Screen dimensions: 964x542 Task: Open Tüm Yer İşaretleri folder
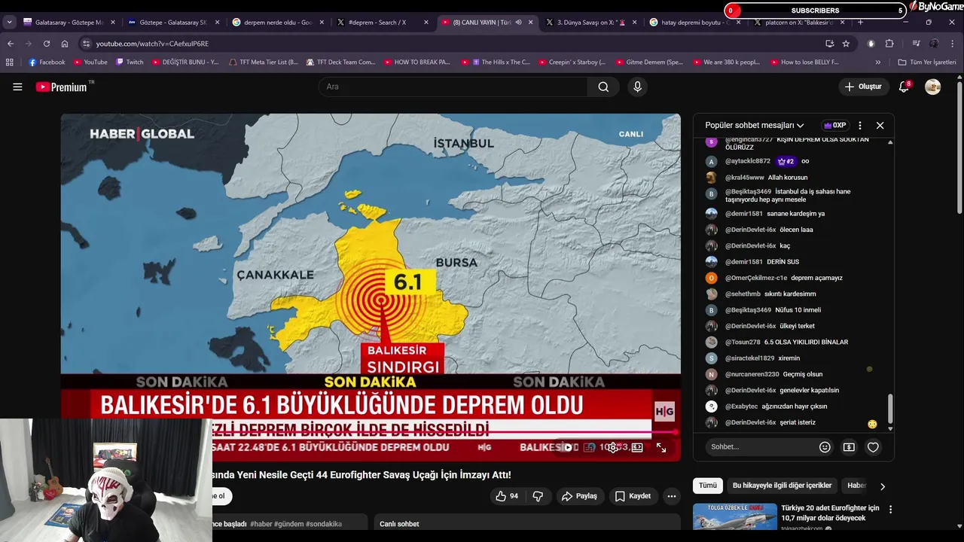927,62
